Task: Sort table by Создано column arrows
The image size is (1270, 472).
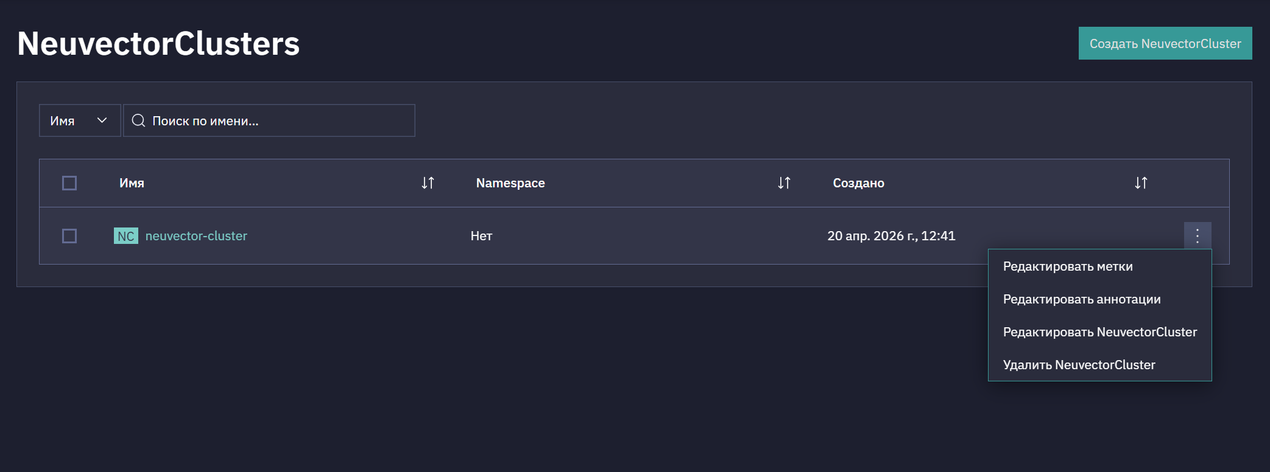Action: pos(1141,183)
